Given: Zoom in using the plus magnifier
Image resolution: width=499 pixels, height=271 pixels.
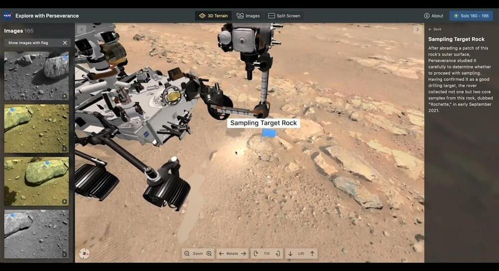Looking at the screenshot, I should pyautogui.click(x=209, y=254).
